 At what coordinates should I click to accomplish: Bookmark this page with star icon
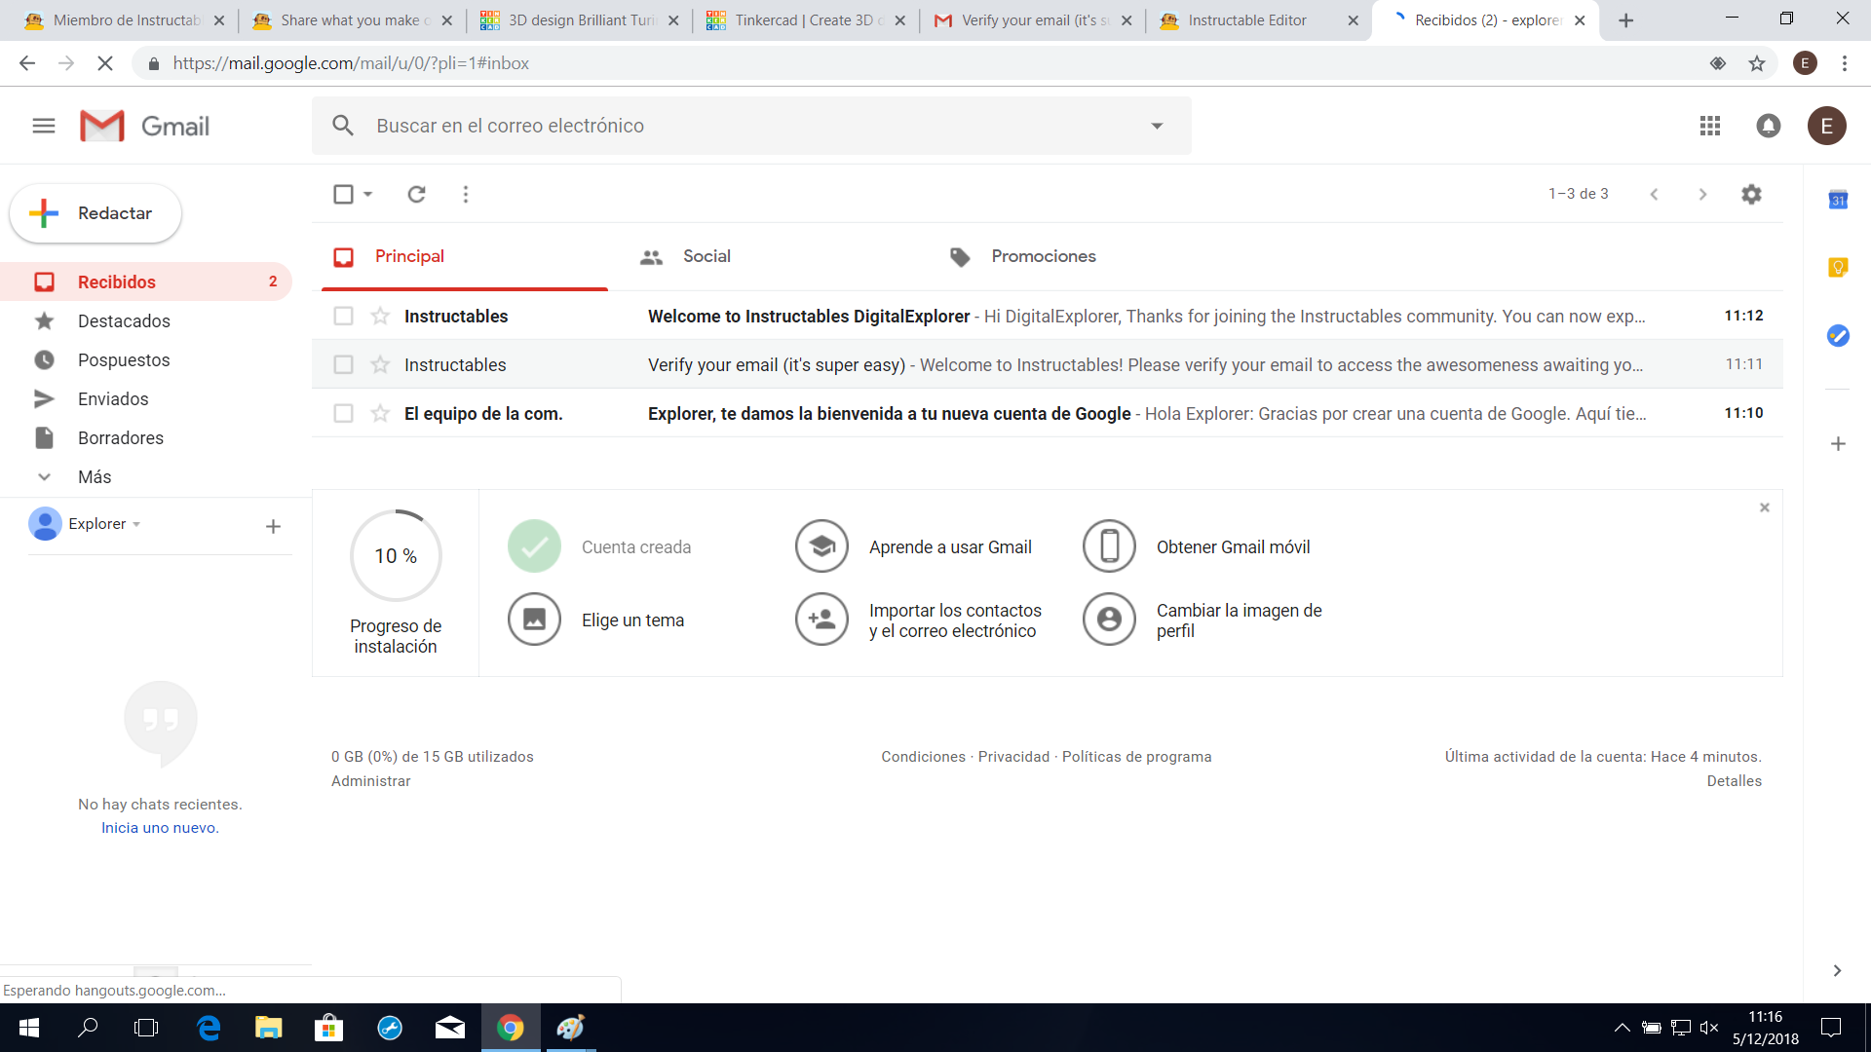point(1757,63)
